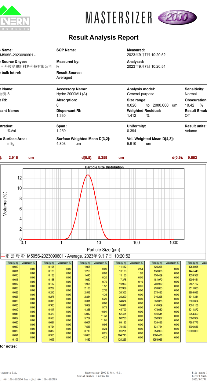Screen dimensions: 207x381
Task: Click the 'Analysis model:' label
Action: point(141,89)
